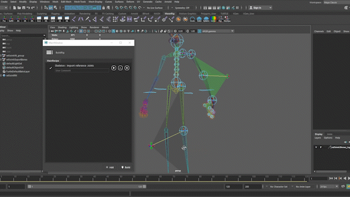Open the viewport Shading menu
Screen dimensions: 350x197
click(62, 27)
